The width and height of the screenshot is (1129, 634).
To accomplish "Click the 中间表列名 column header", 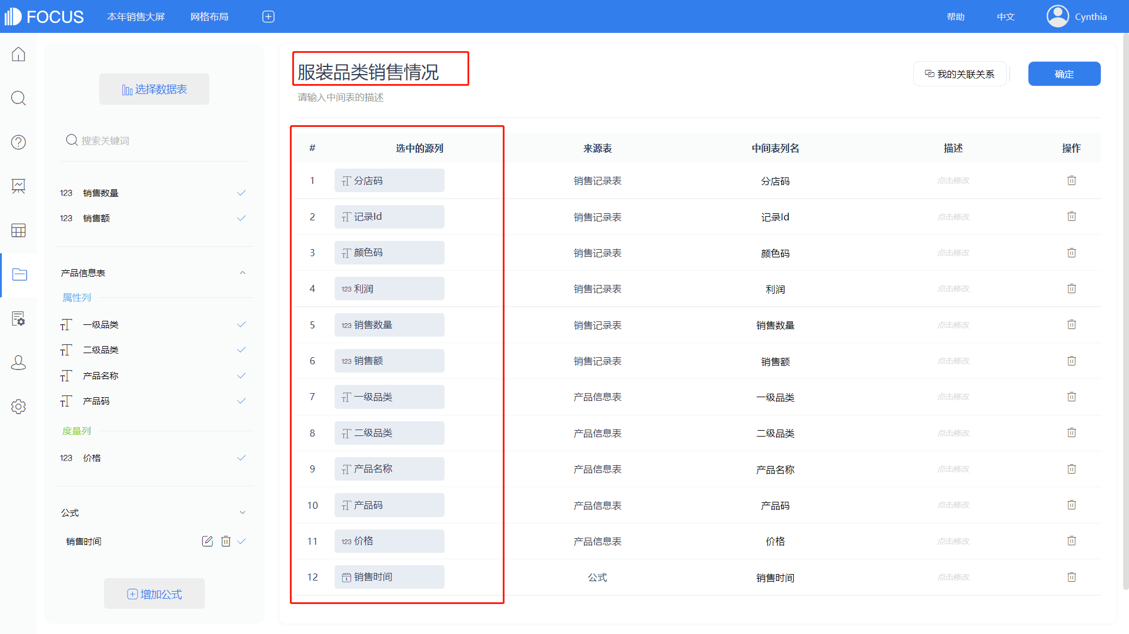I will 775,148.
